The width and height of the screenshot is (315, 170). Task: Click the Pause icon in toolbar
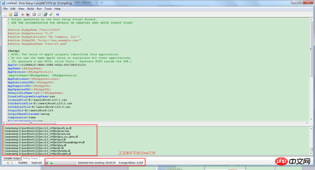point(39,14)
